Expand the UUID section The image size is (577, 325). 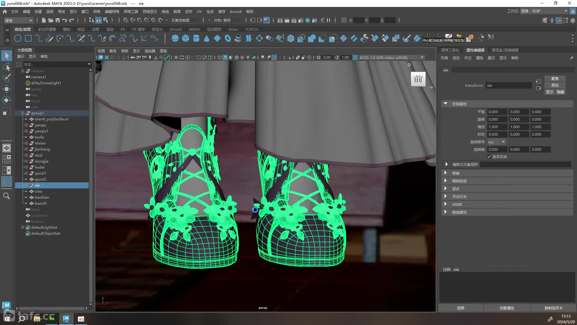[x=445, y=204]
